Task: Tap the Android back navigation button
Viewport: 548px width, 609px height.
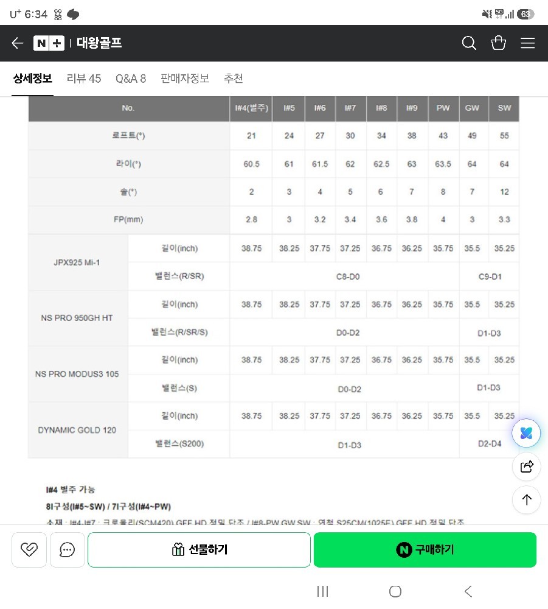Action: click(x=468, y=591)
